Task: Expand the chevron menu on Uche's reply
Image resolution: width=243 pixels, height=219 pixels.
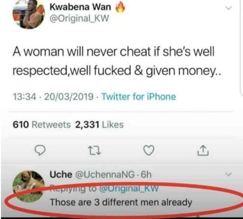Action: 229,174
